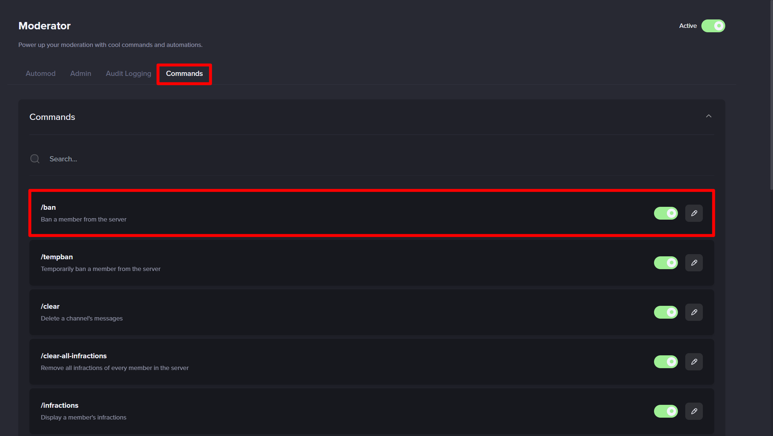This screenshot has height=436, width=773.
Task: Click the search magnifier icon
Action: click(35, 158)
